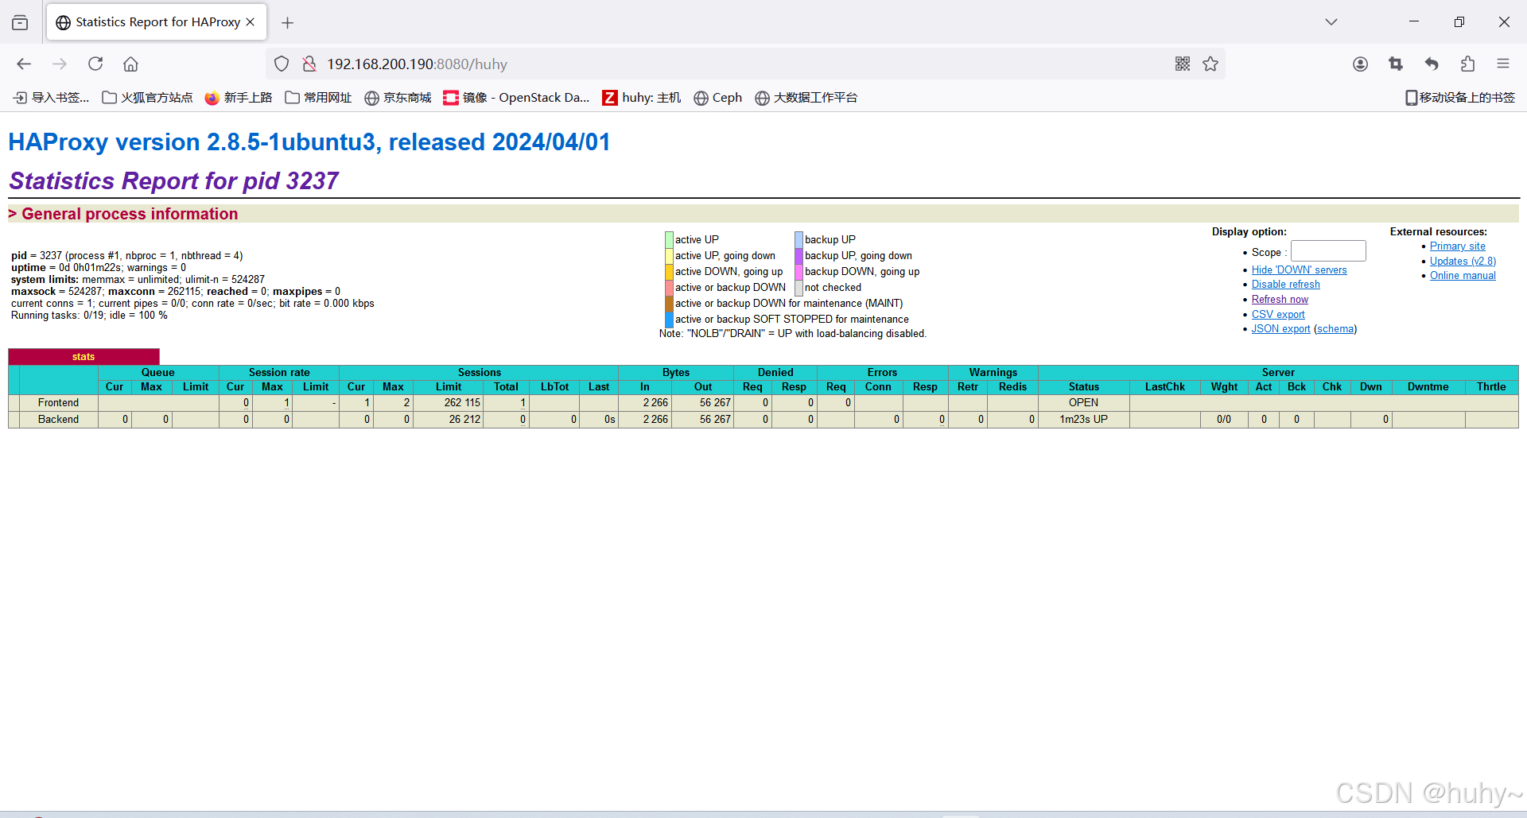Click the Hide 'DOWN' servers link

click(x=1299, y=269)
